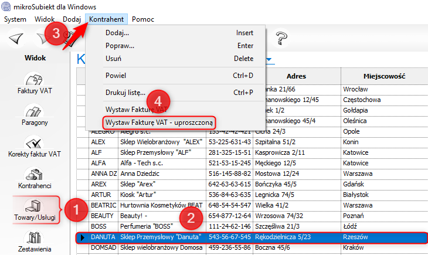Click the Konin city cell
The image size is (428, 255).
385,142
